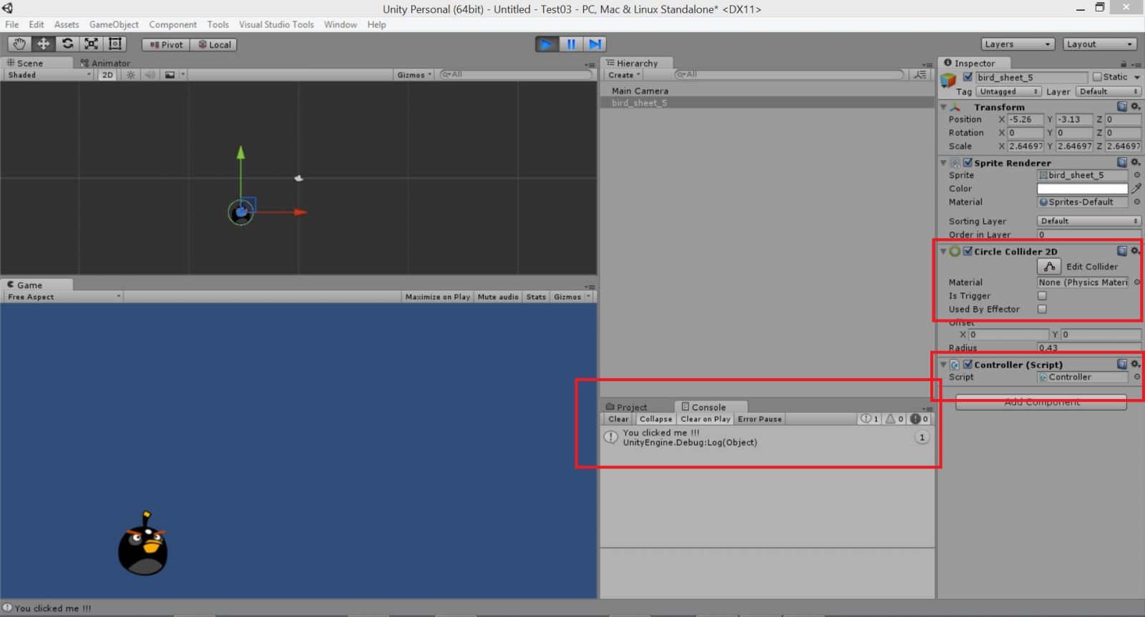The width and height of the screenshot is (1145, 617).
Task: Open Transform component gear menu
Action: (1135, 107)
